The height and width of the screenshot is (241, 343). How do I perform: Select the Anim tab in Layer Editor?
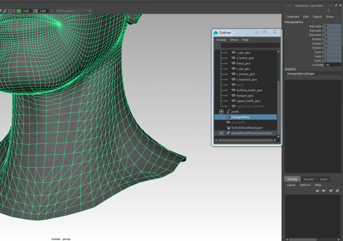[324, 179]
